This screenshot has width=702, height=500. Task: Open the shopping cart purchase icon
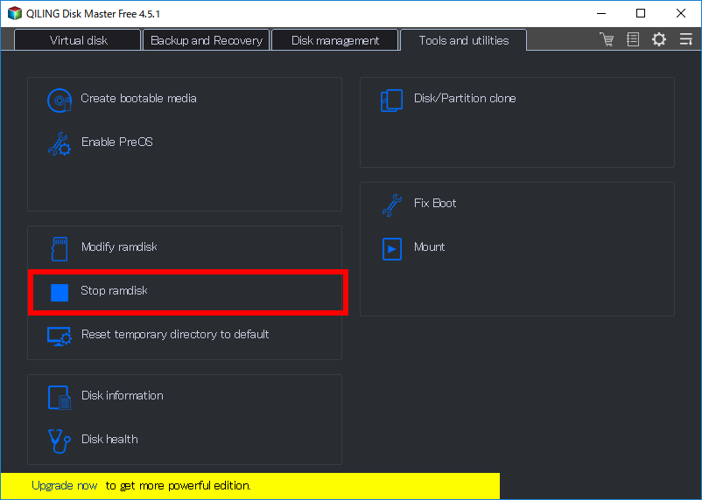click(x=607, y=39)
